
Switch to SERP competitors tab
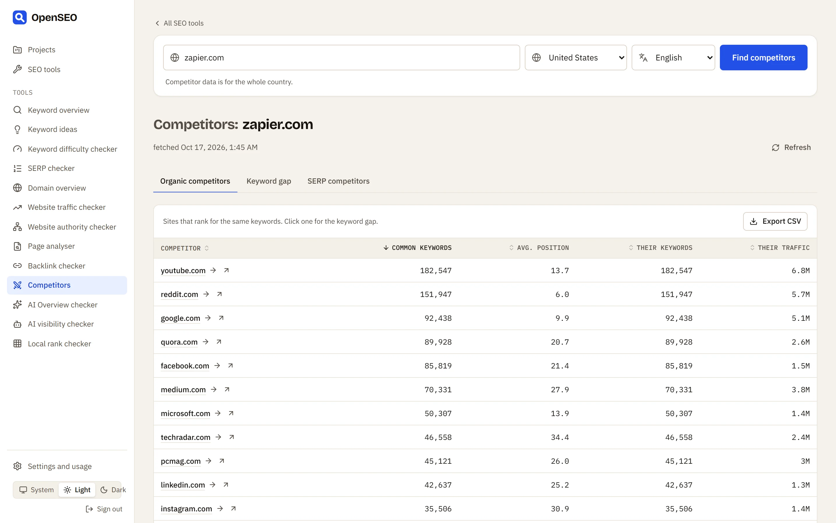(x=338, y=181)
